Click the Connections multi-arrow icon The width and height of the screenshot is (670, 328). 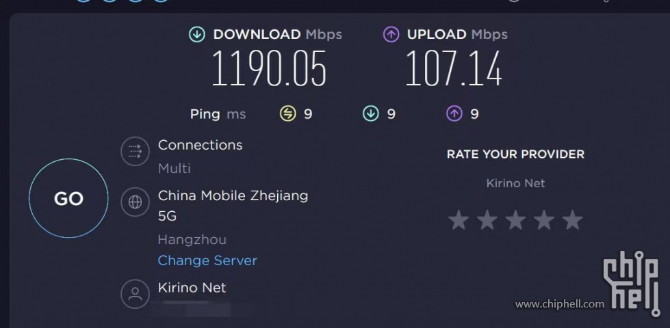(x=135, y=151)
